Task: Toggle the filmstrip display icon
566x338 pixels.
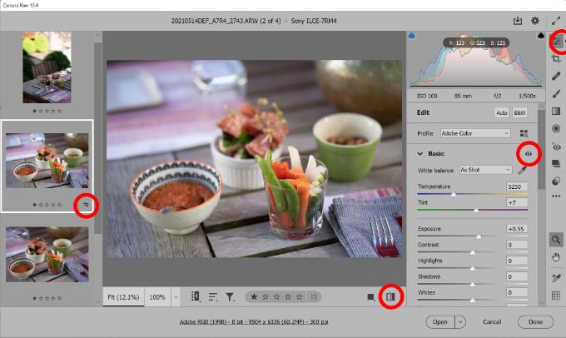Action: coord(196,296)
